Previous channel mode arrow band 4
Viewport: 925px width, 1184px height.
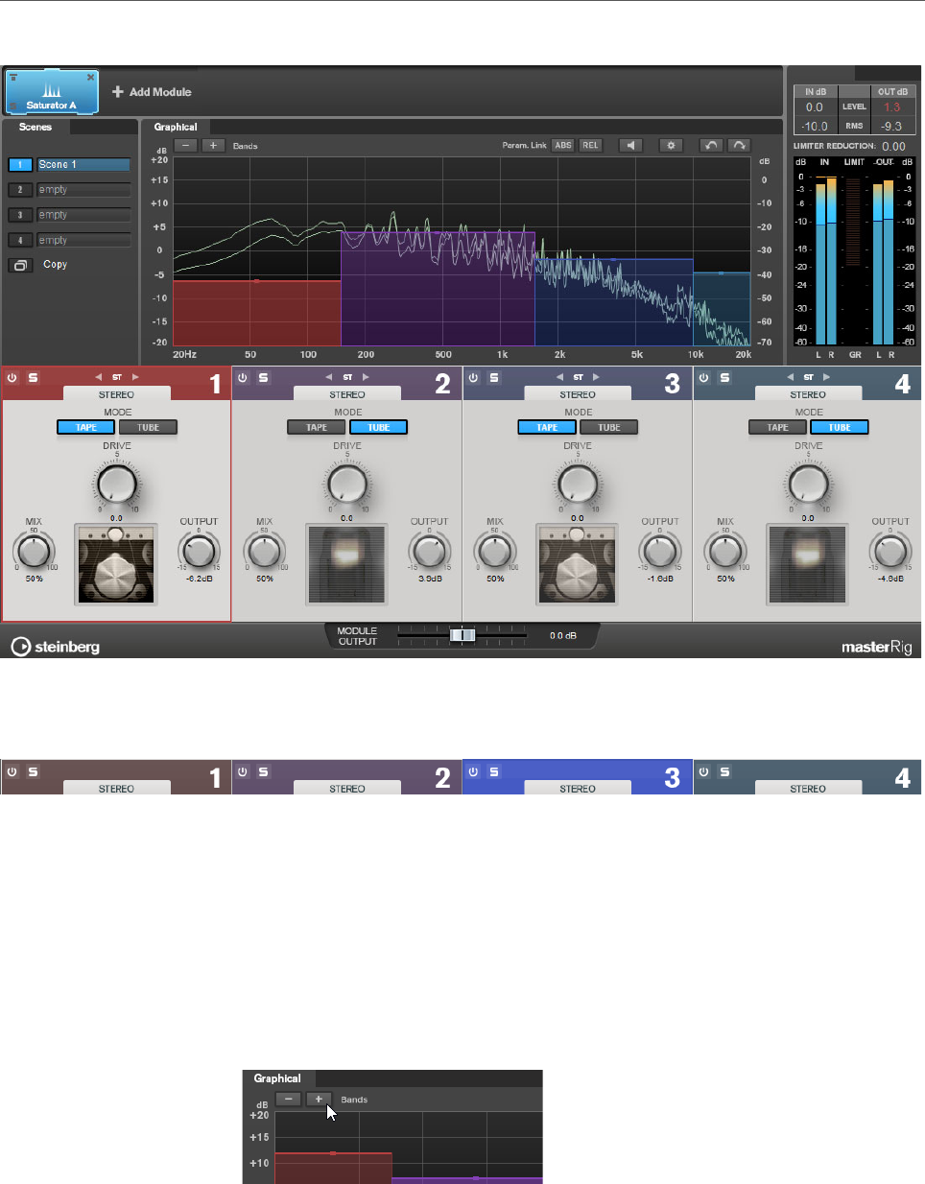(x=790, y=377)
